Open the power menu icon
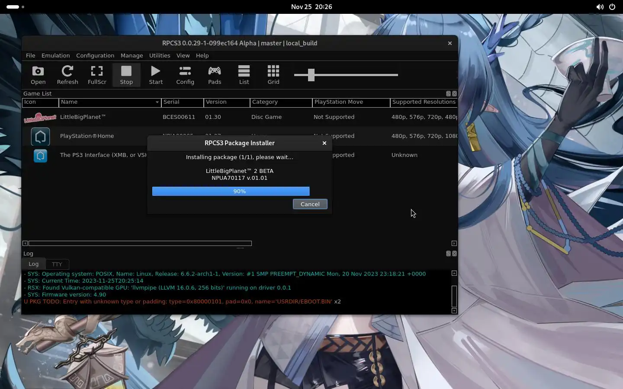Viewport: 623px width, 389px height. coord(612,7)
